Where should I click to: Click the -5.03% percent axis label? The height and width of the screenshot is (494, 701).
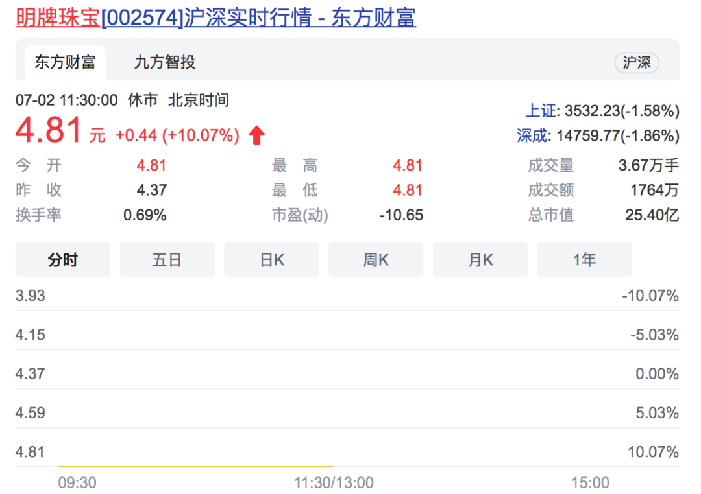(x=655, y=335)
